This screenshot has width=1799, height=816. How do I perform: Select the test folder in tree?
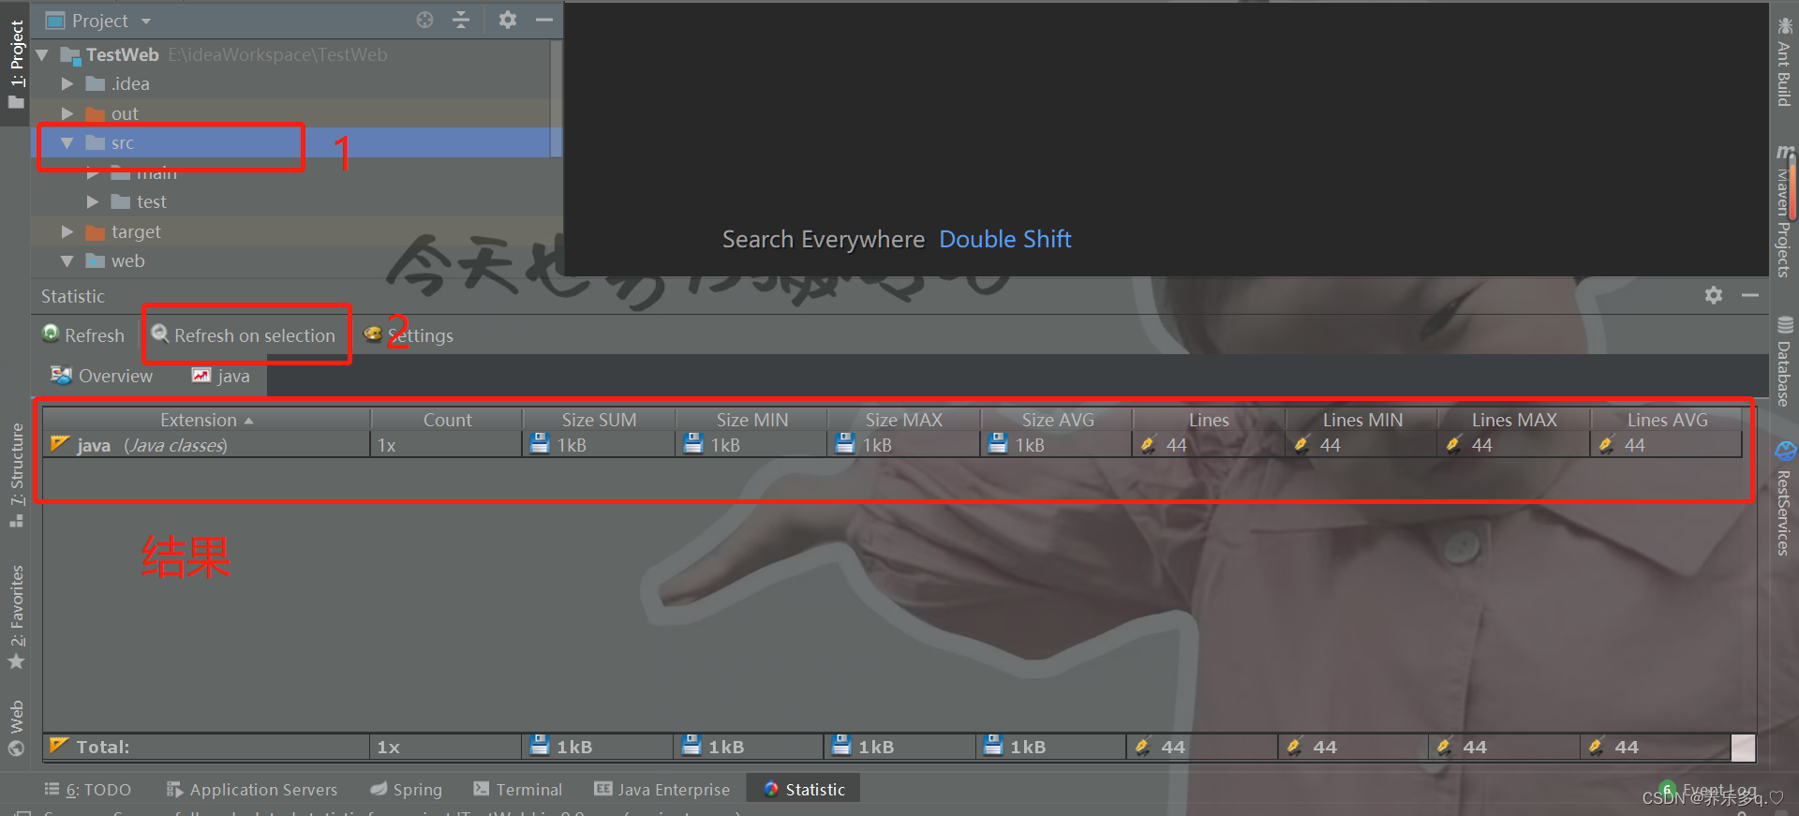139,202
